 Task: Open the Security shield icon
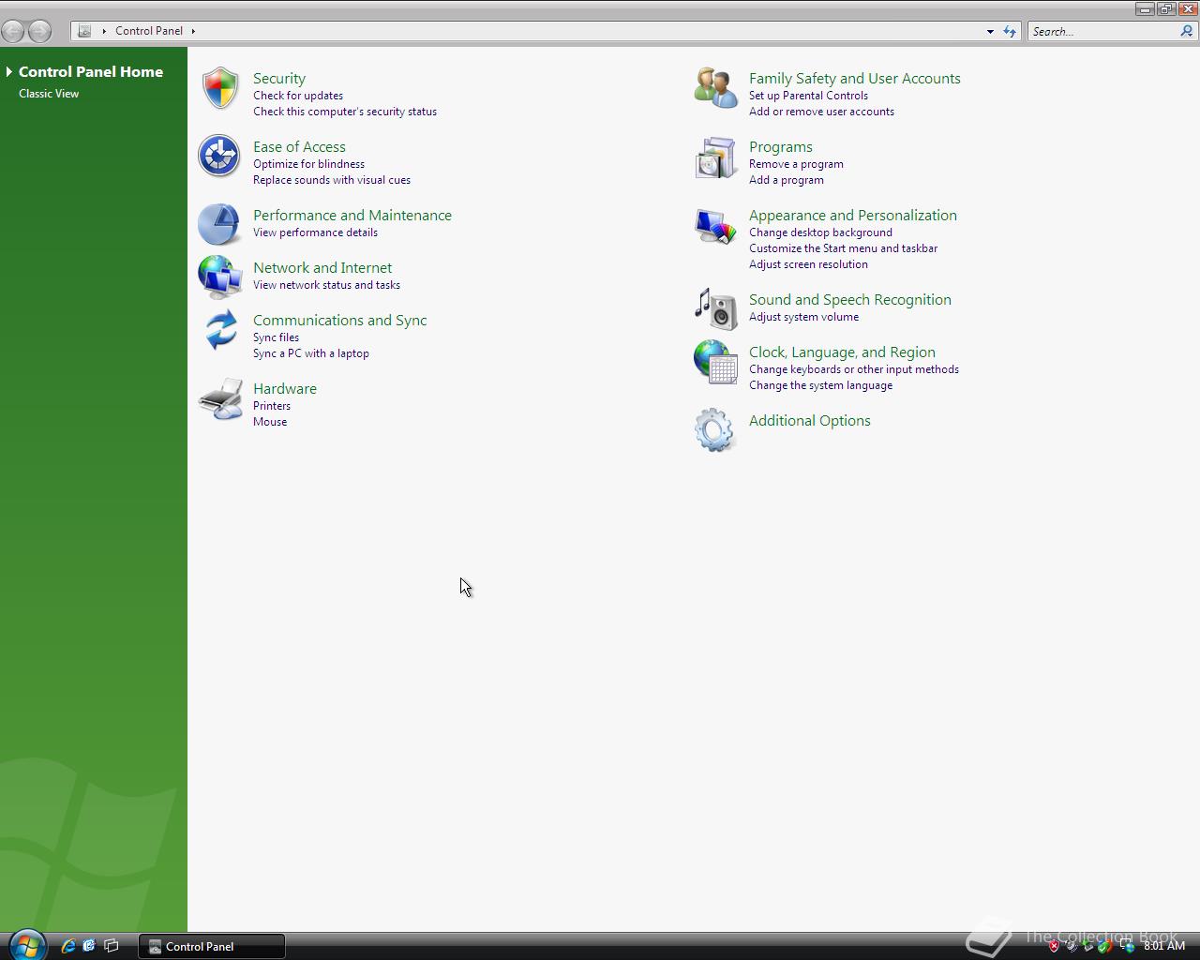click(x=220, y=88)
